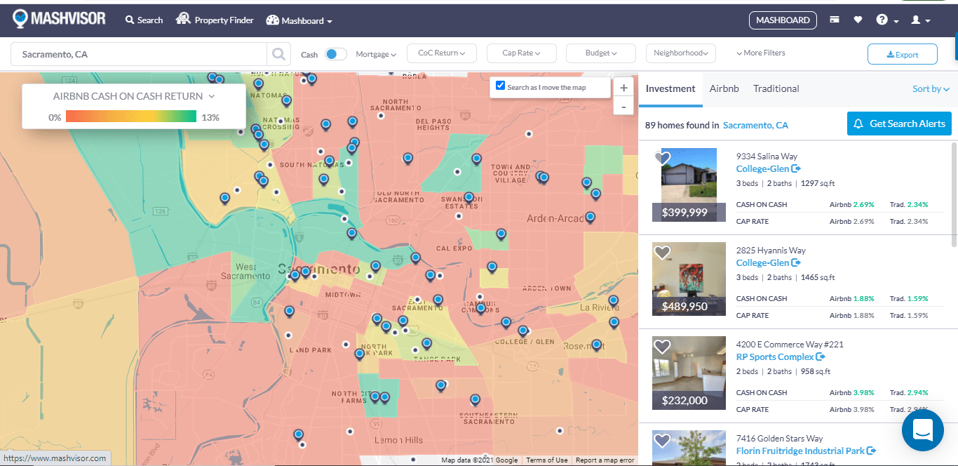Viewport: 958px width, 466px height.
Task: Switch to the Traditional tab
Action: [776, 88]
